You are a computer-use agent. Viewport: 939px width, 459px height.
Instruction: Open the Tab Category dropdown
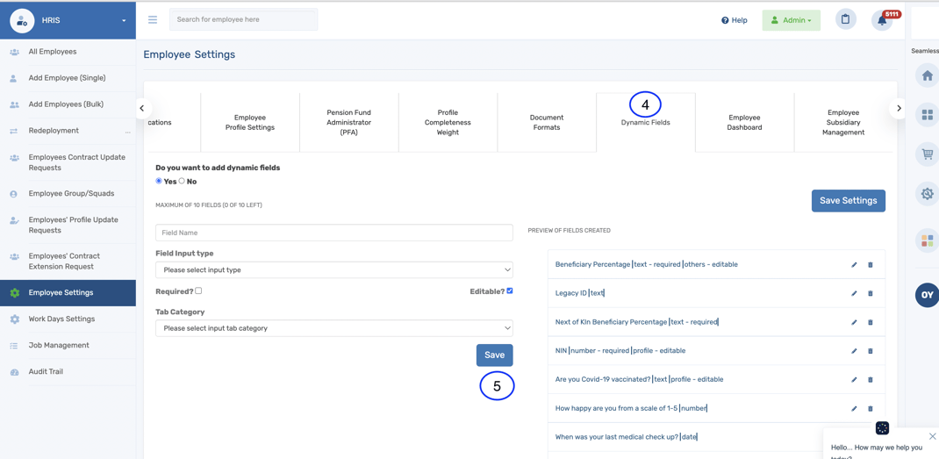tap(334, 328)
